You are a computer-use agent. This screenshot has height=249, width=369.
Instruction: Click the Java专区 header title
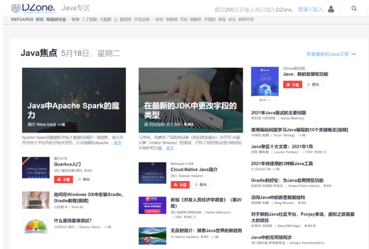[76, 8]
